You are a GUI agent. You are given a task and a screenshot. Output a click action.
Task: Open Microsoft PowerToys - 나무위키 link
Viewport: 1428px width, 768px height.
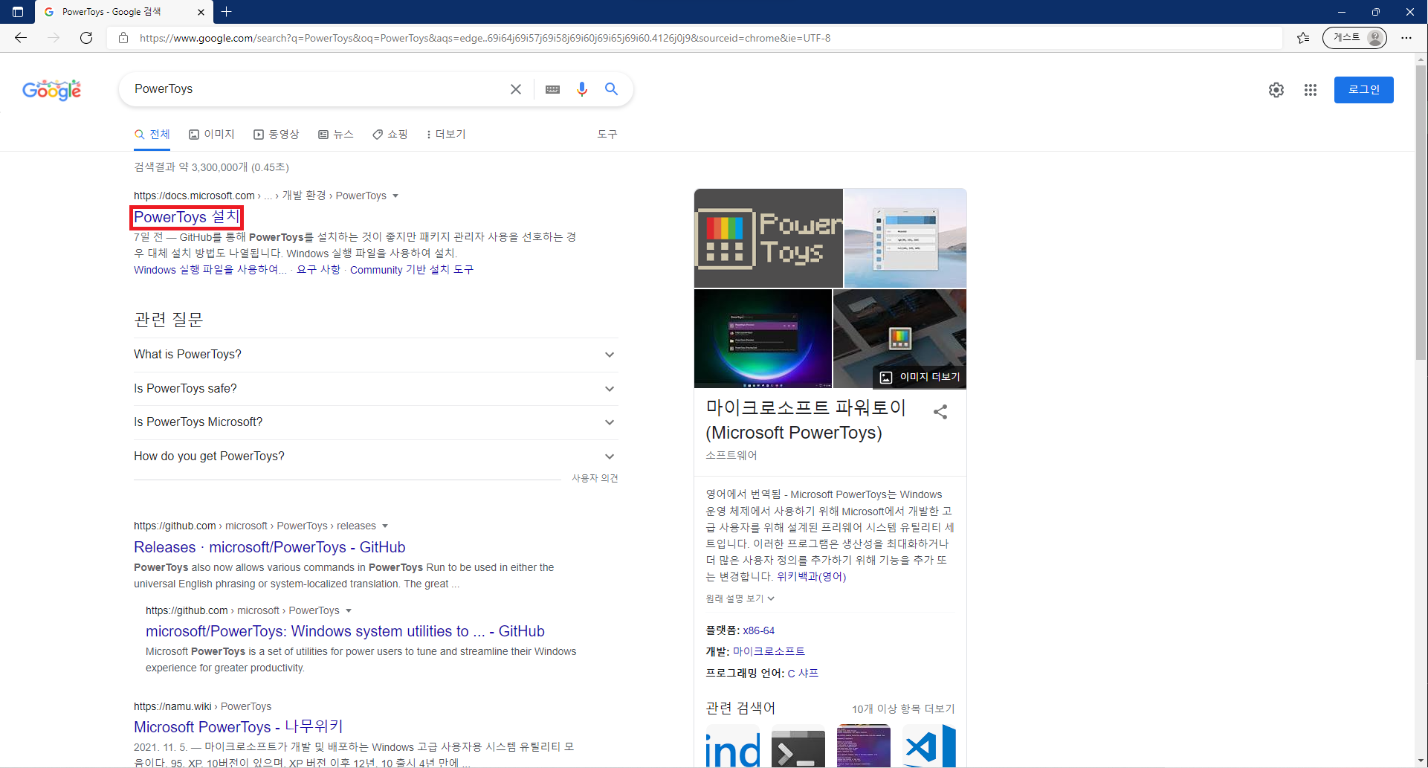click(239, 727)
